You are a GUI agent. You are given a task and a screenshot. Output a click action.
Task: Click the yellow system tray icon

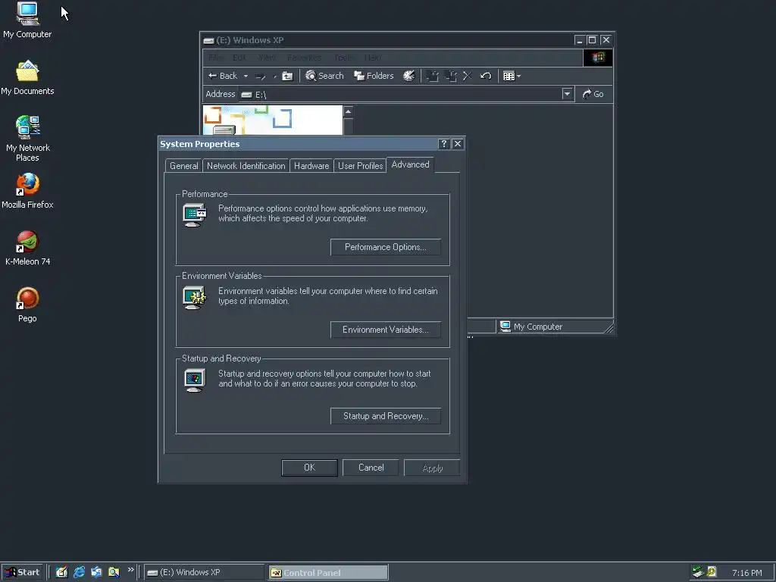pos(711,571)
